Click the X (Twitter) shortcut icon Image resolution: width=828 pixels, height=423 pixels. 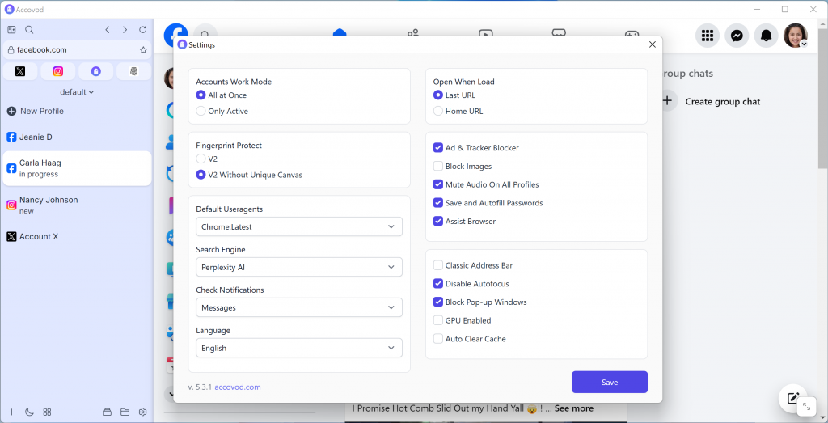pos(20,71)
